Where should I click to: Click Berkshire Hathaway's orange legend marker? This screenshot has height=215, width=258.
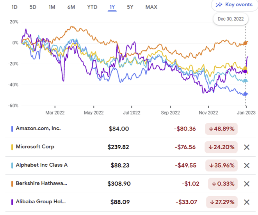(12, 183)
